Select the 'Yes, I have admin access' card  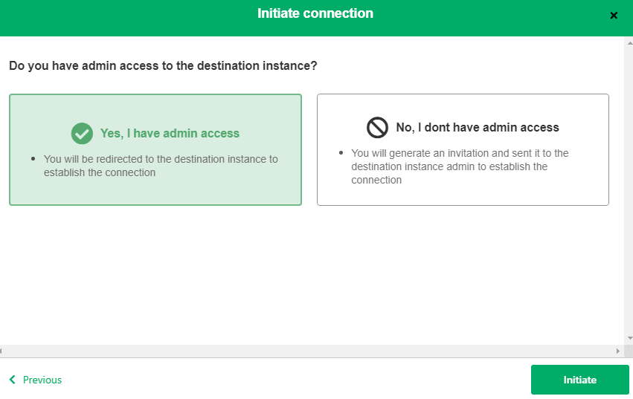[x=155, y=149]
